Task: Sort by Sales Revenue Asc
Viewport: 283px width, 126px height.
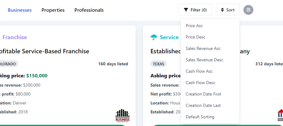Action: [x=203, y=48]
